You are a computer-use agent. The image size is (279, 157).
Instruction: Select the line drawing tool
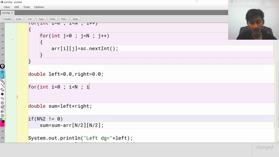[2, 85]
